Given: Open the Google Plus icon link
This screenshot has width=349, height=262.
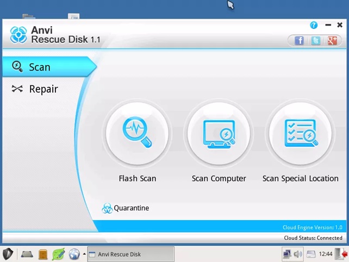Looking at the screenshot, I should click(x=332, y=41).
